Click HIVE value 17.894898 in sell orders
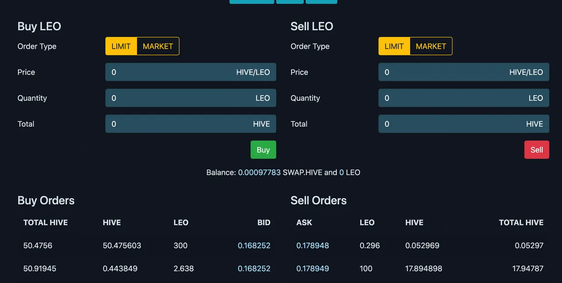The height and width of the screenshot is (283, 562). 424,268
